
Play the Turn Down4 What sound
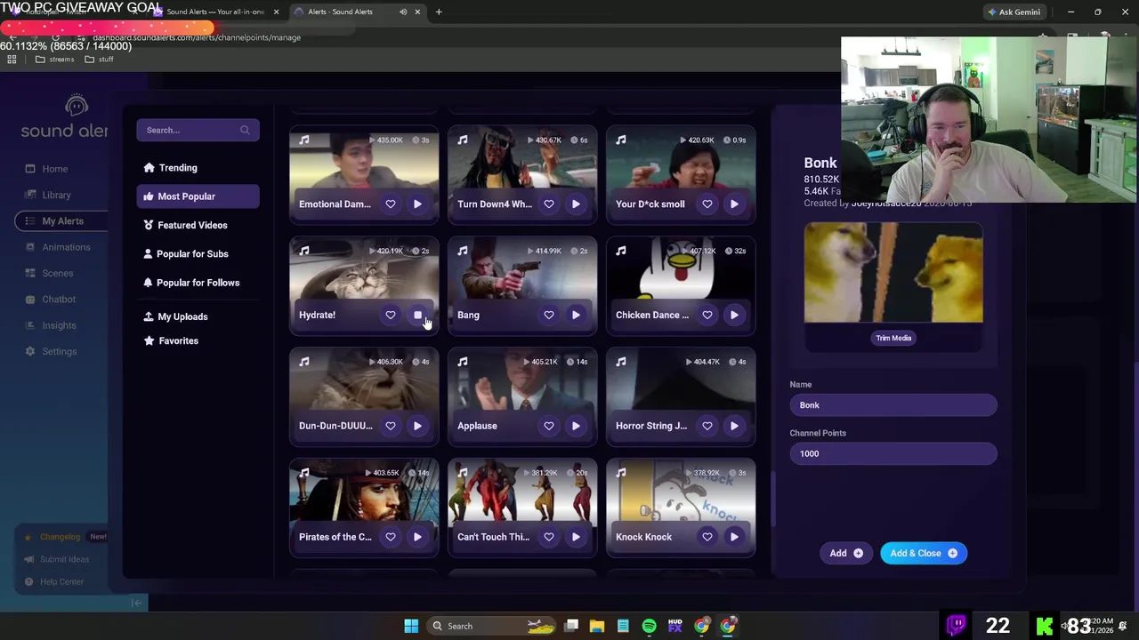click(576, 204)
